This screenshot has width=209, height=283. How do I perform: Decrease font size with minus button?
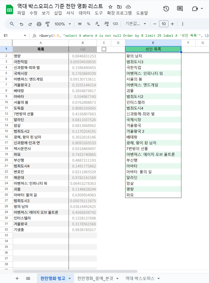pos(155,24)
